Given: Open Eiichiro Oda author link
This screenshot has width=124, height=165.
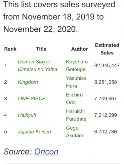Looking at the screenshot, I should pyautogui.click(x=74, y=99).
